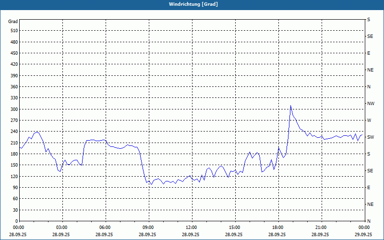Click the "120" degree axis label
Screen dimensions: 384x240
tap(14, 176)
